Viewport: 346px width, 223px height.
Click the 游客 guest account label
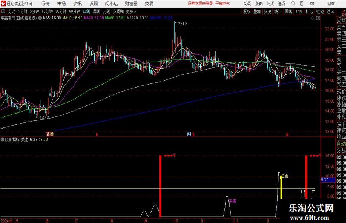pyautogui.click(x=331, y=4)
